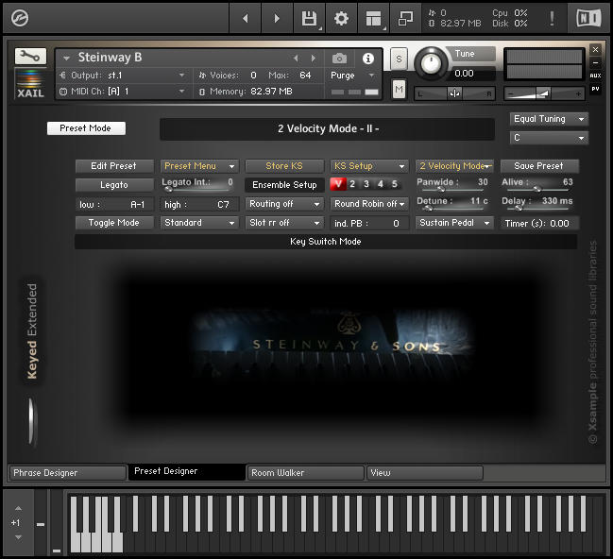Viewport: 613px width, 559px height.
Task: Open the Ensemble Setup button
Action: point(284,185)
